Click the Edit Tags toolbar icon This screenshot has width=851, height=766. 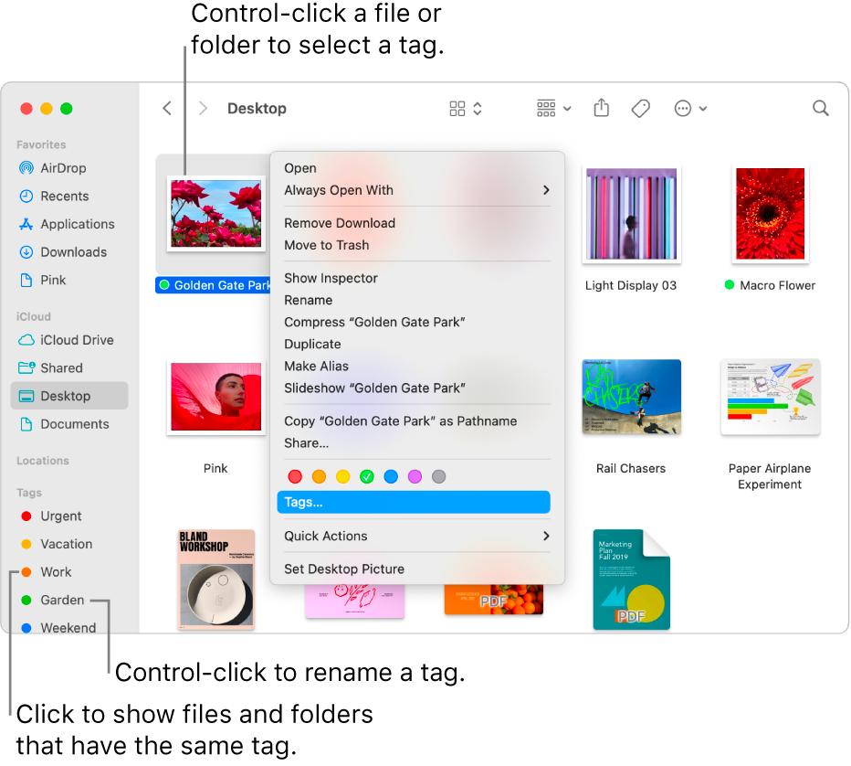(640, 108)
